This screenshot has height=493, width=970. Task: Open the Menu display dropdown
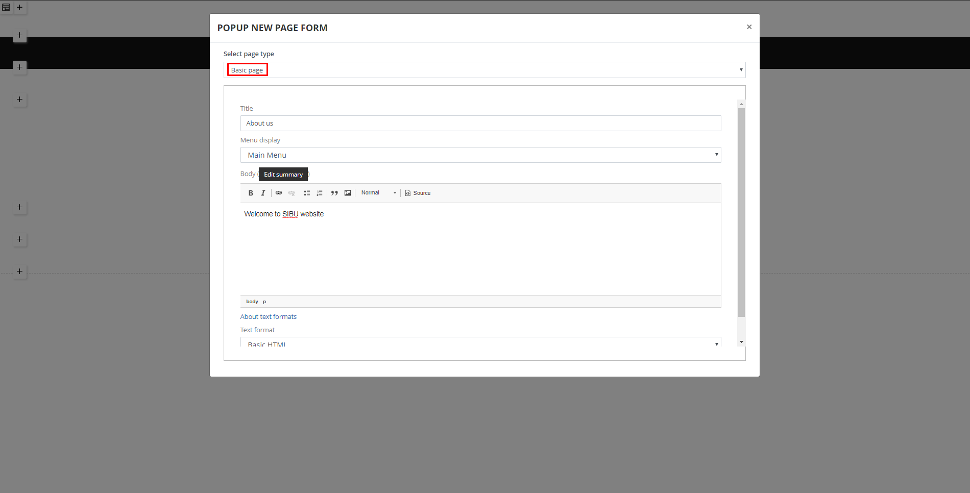point(480,155)
